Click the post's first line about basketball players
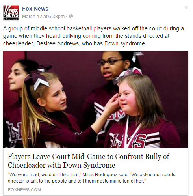The height and width of the screenshot is (196, 193). click(93, 28)
